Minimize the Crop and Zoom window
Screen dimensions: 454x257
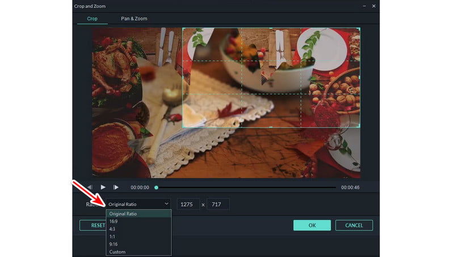click(364, 6)
